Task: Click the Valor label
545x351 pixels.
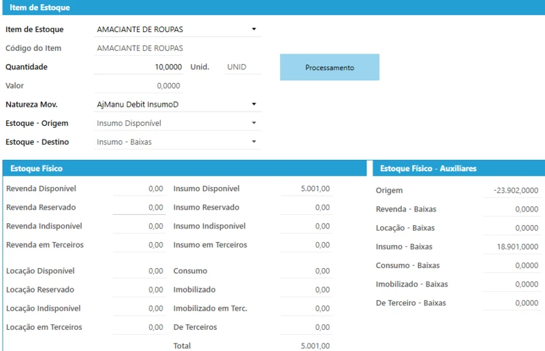Action: 14,86
